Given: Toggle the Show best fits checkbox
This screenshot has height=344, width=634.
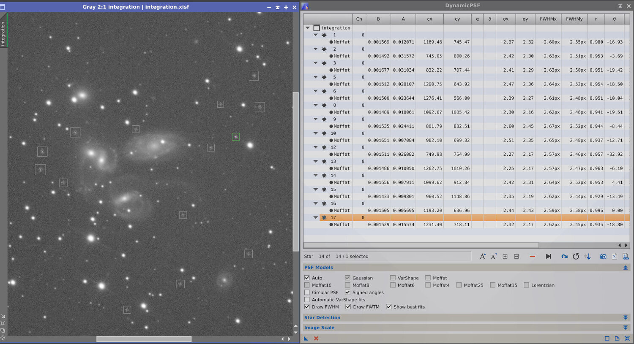Looking at the screenshot, I should pos(388,307).
